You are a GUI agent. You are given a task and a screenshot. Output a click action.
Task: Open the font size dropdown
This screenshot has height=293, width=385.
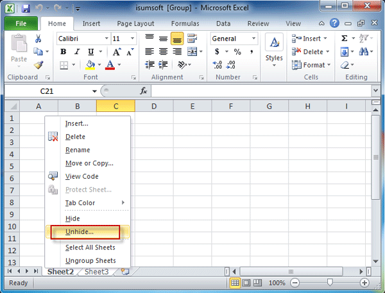pyautogui.click(x=132, y=39)
